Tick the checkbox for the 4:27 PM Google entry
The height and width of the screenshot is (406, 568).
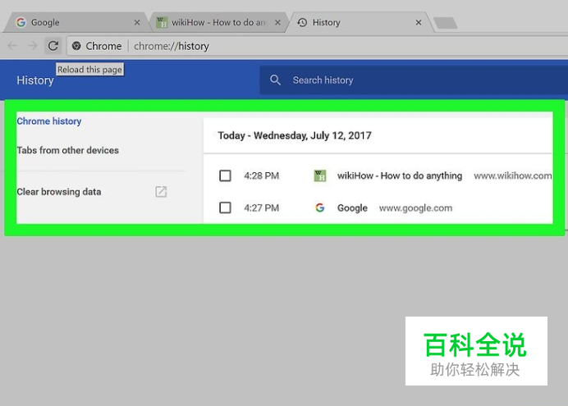click(225, 208)
